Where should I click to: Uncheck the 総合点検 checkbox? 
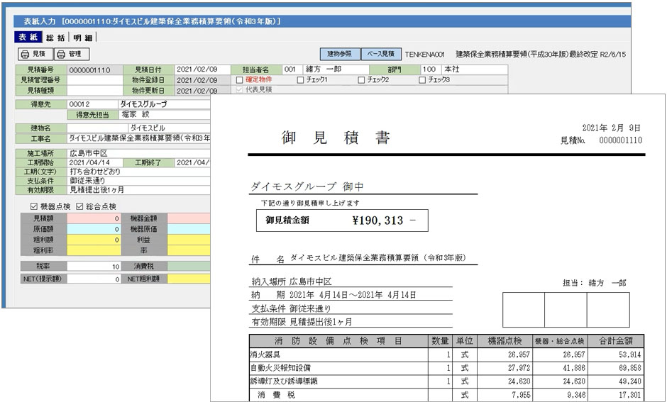click(79, 206)
